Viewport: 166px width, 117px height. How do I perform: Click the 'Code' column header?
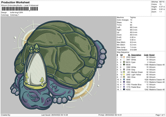click(x=146, y=55)
